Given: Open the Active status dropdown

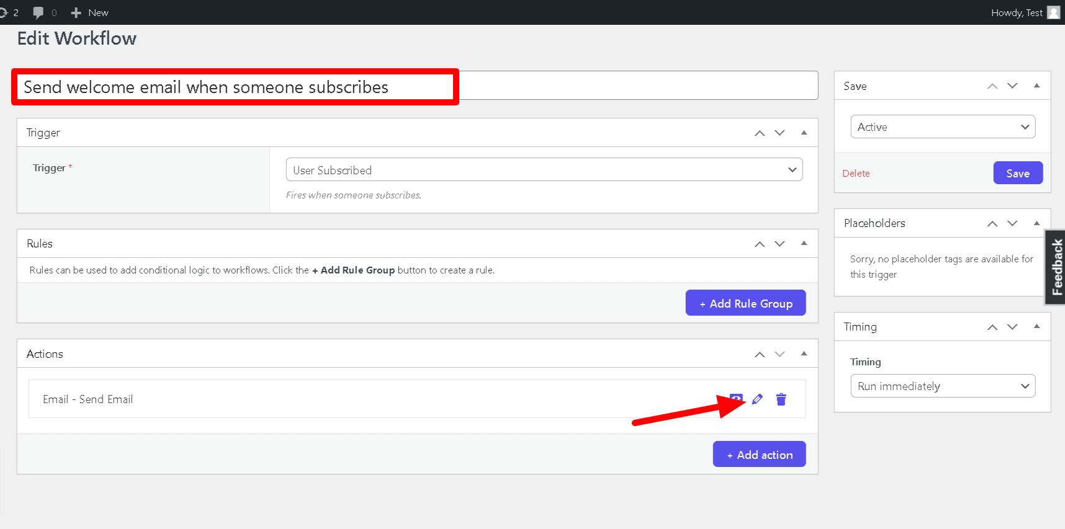Looking at the screenshot, I should (x=943, y=127).
